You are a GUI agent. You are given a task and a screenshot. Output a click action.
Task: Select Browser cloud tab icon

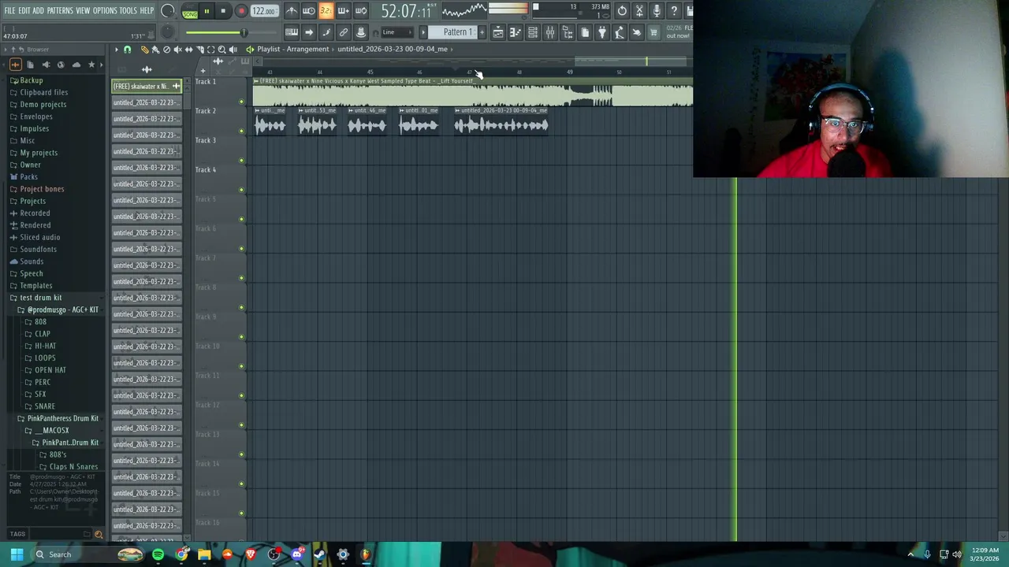[x=76, y=65]
